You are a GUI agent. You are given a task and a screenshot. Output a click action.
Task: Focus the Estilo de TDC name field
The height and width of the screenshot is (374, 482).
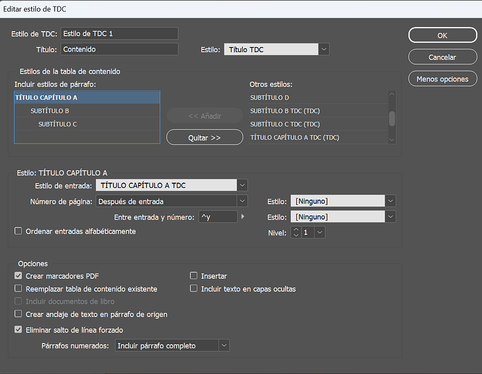[119, 33]
